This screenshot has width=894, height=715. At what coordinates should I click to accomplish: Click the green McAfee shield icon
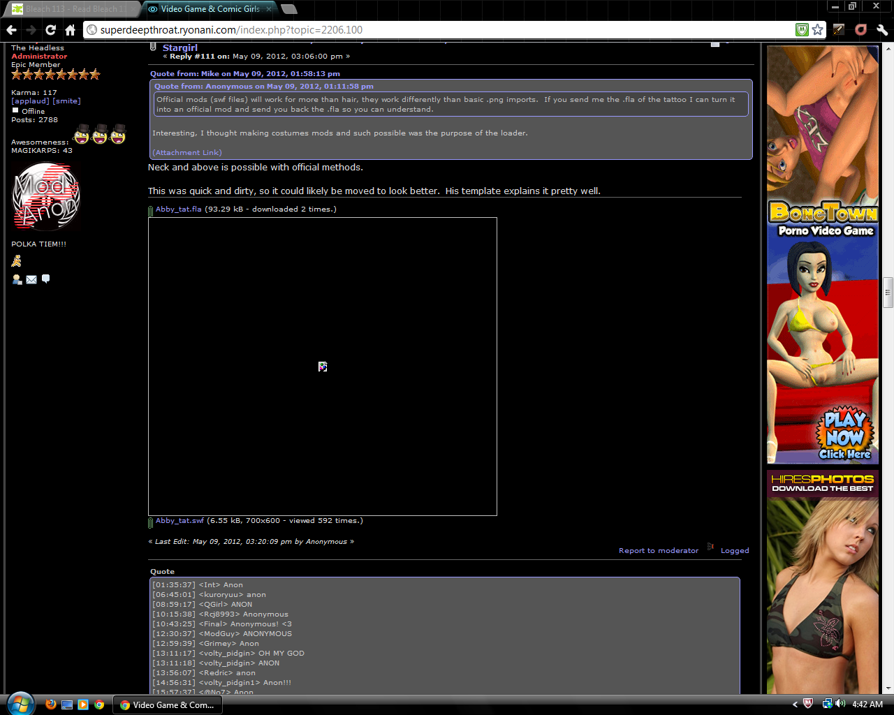tap(802, 30)
